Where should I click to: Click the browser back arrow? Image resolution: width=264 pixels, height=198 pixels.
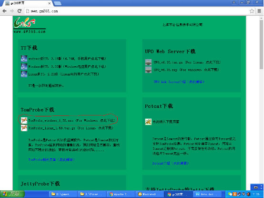tap(4, 11)
